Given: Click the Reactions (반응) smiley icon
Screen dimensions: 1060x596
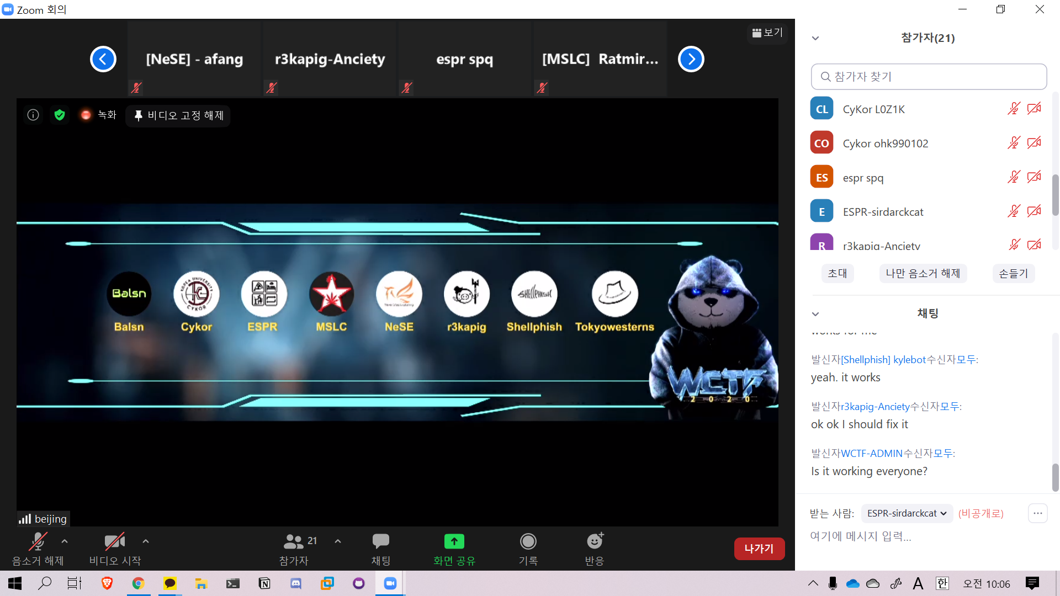Looking at the screenshot, I should pyautogui.click(x=595, y=542).
